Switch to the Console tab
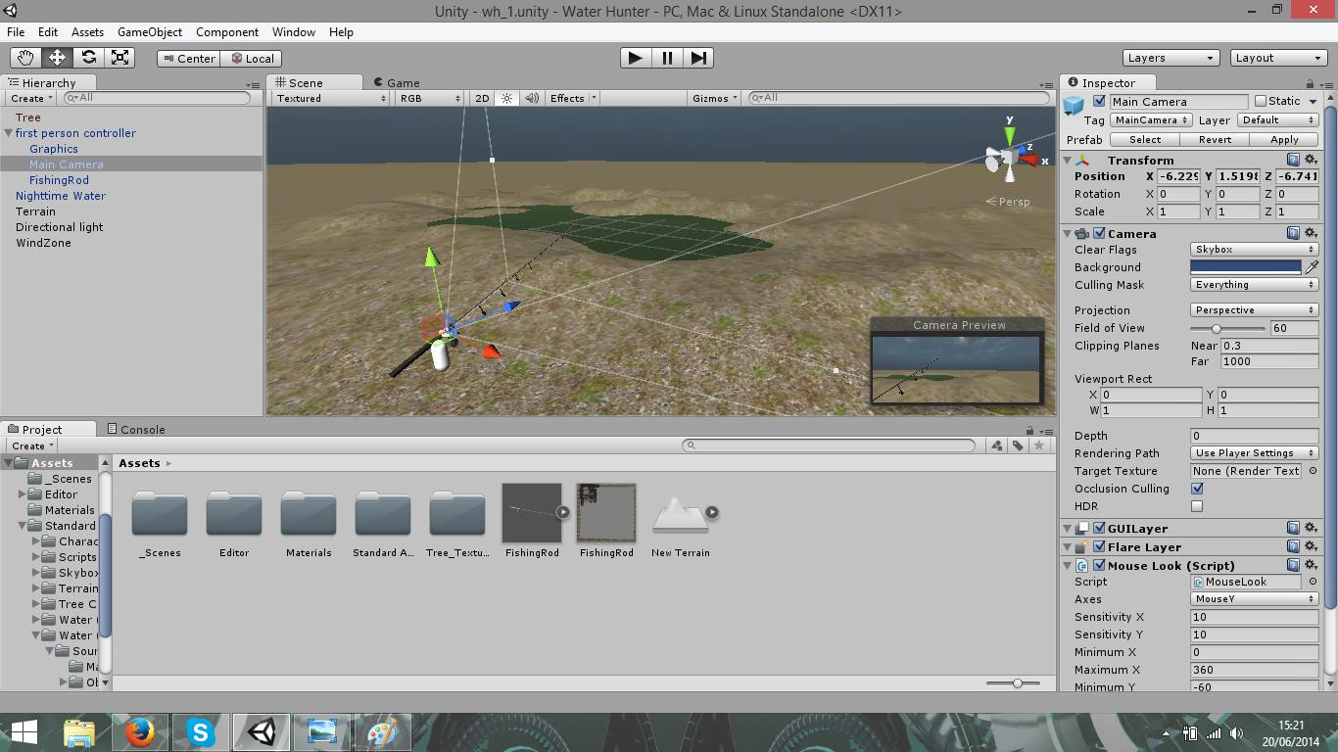 [x=135, y=429]
